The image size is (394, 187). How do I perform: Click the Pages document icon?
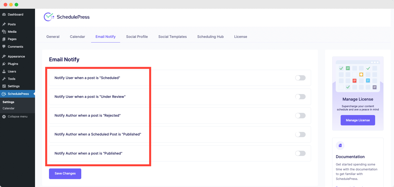pyautogui.click(x=4, y=39)
